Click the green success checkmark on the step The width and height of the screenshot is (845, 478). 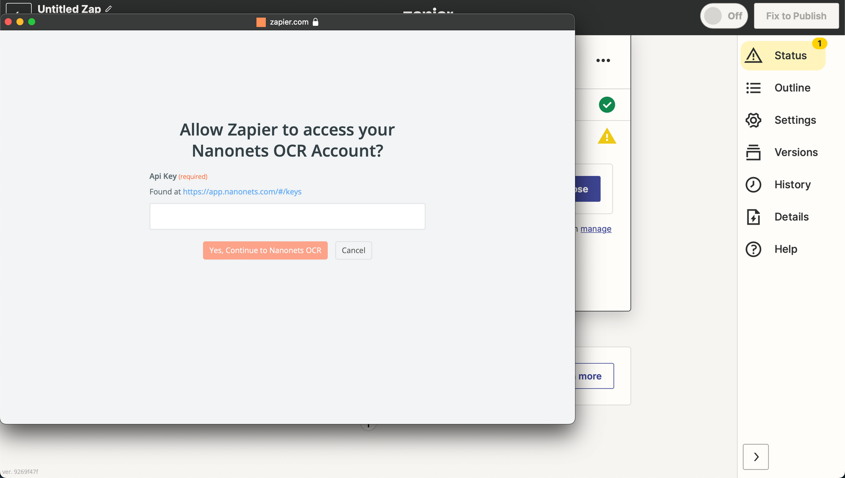click(607, 104)
